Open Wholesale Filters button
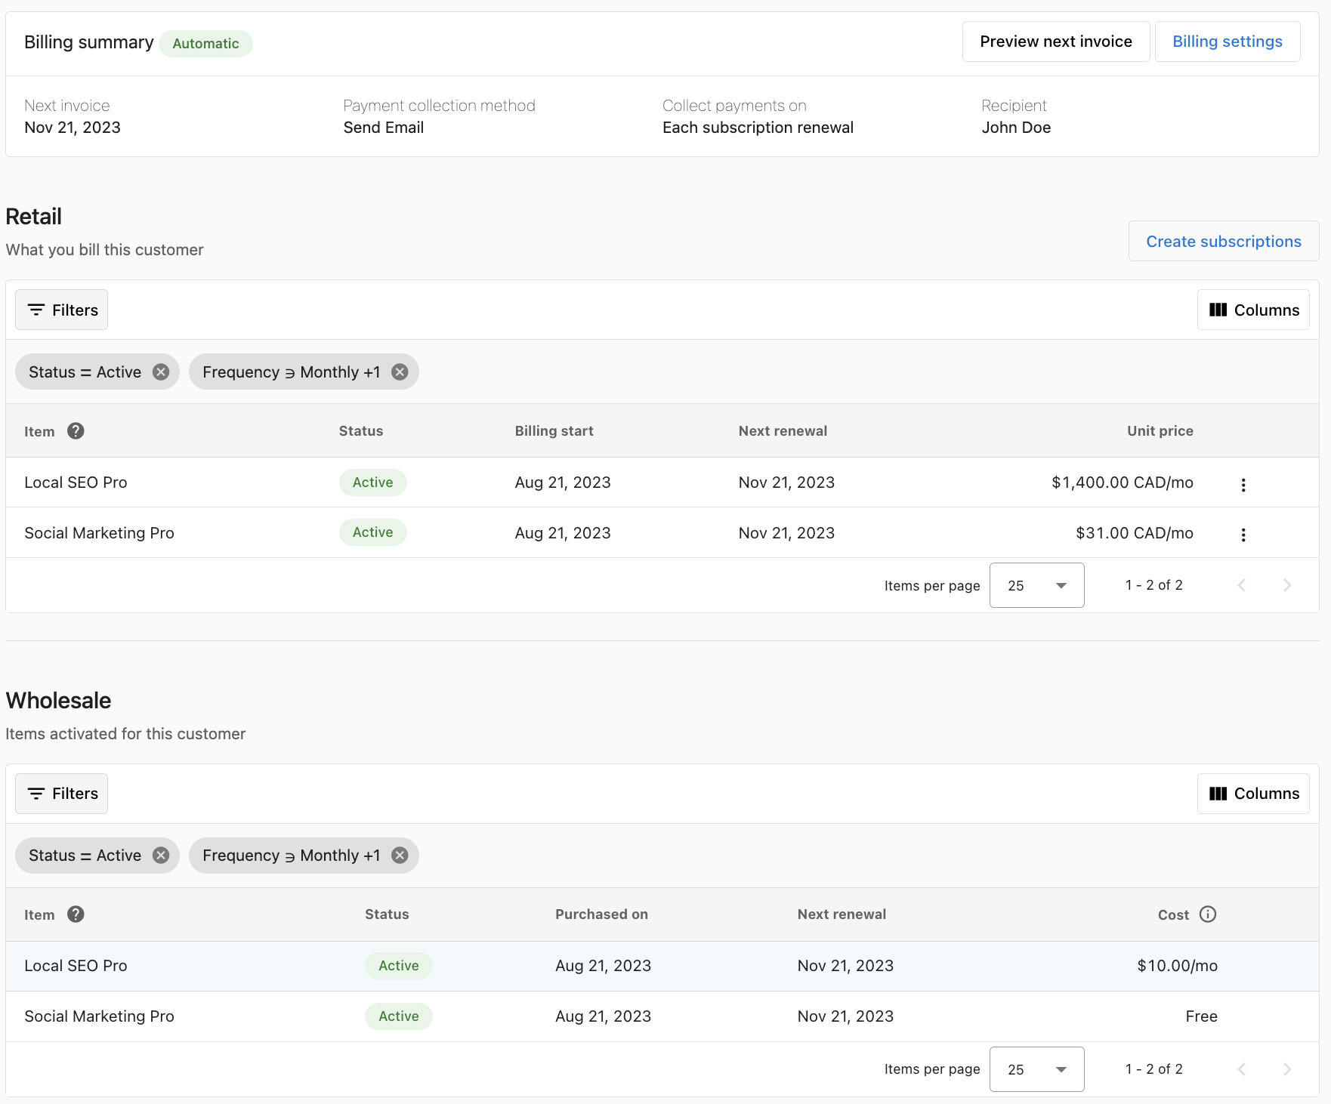This screenshot has height=1104, width=1331. [x=62, y=794]
